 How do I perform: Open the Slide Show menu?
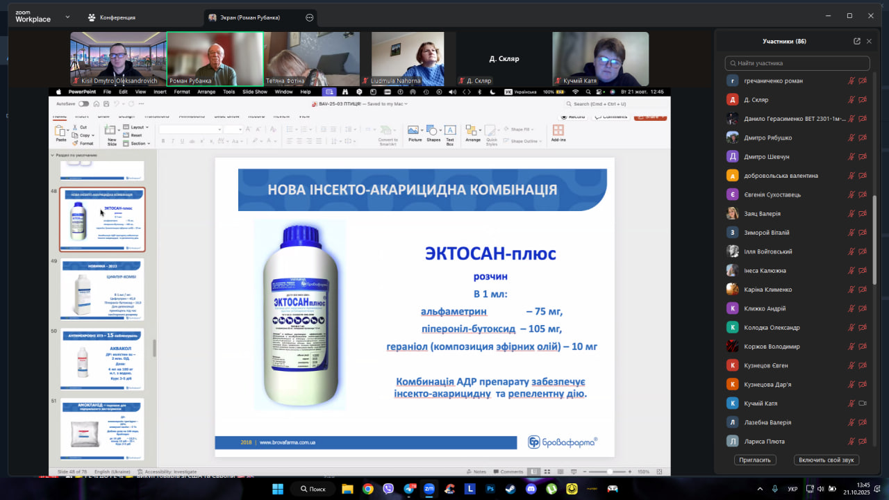click(x=255, y=92)
